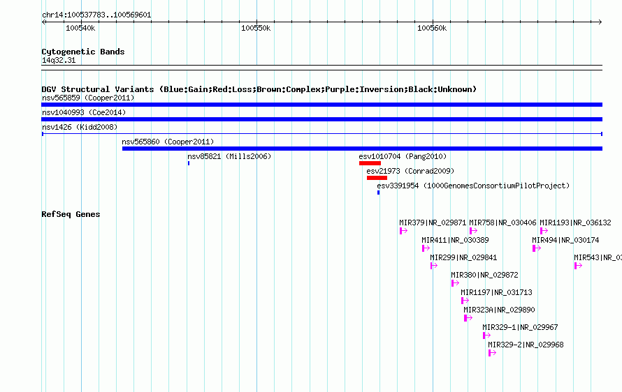
Task: Select the nsv565859 blue gain bar
Action: (x=321, y=105)
